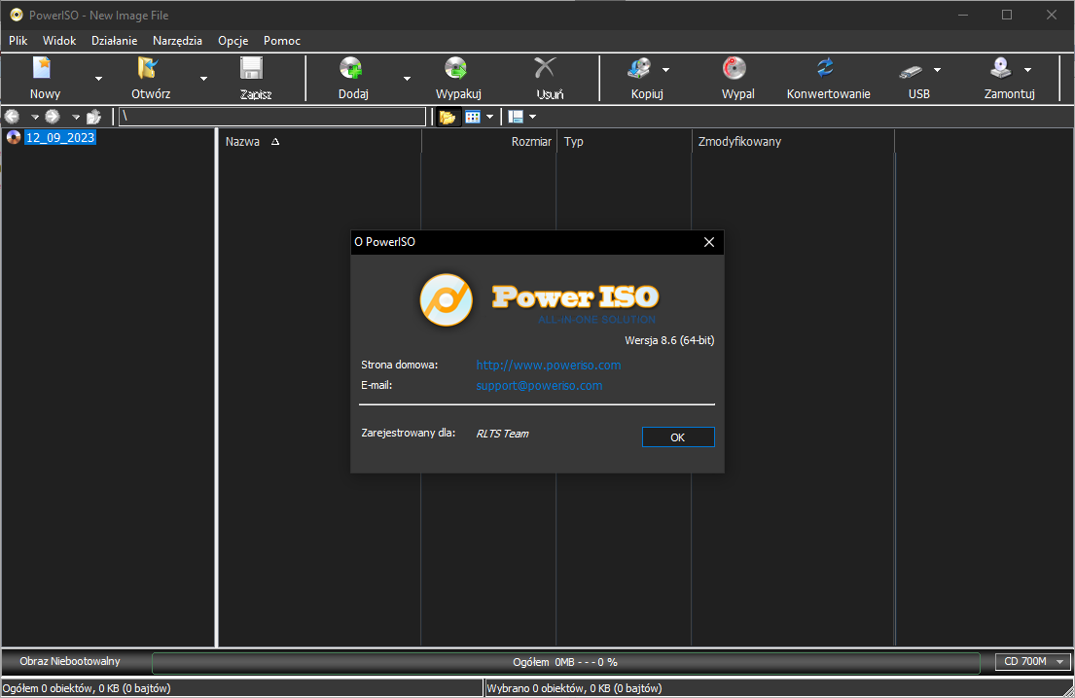Open the Widok menu
The image size is (1075, 698).
[x=59, y=41]
